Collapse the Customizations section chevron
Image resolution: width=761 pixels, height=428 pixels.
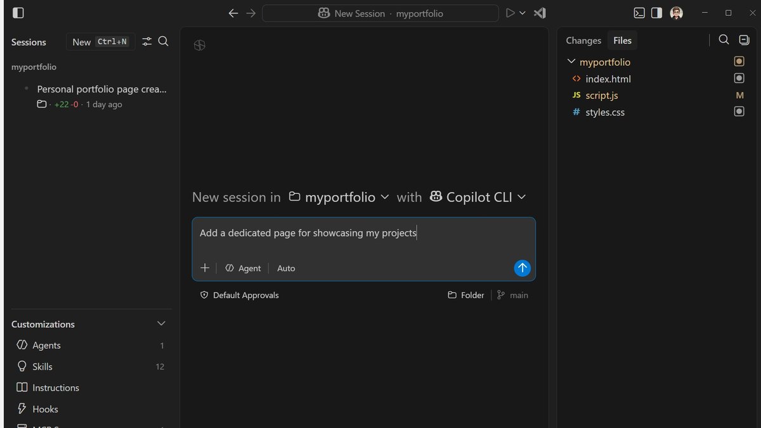point(161,324)
